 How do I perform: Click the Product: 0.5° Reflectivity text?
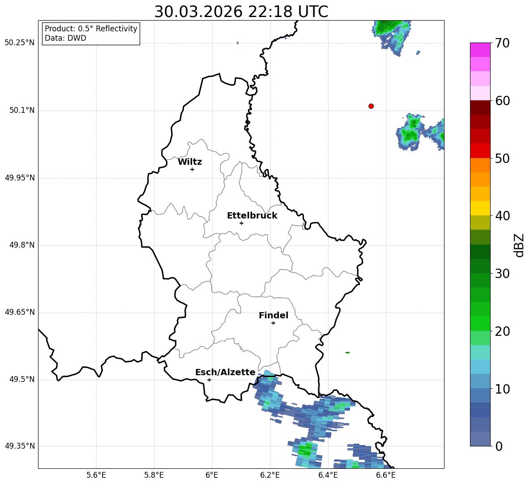tap(91, 29)
